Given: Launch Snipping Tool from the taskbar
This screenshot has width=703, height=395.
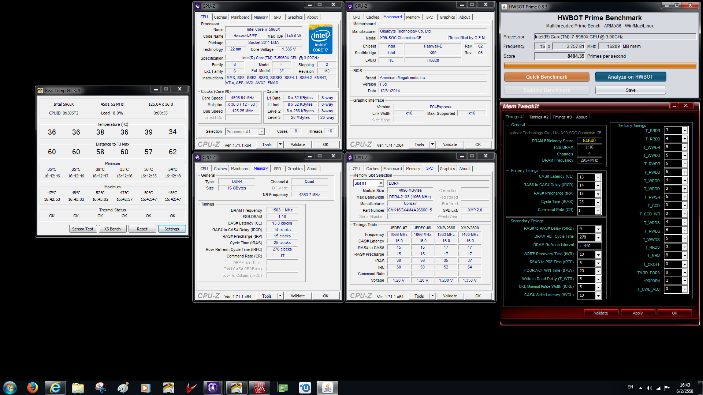Looking at the screenshot, I should coord(100,387).
